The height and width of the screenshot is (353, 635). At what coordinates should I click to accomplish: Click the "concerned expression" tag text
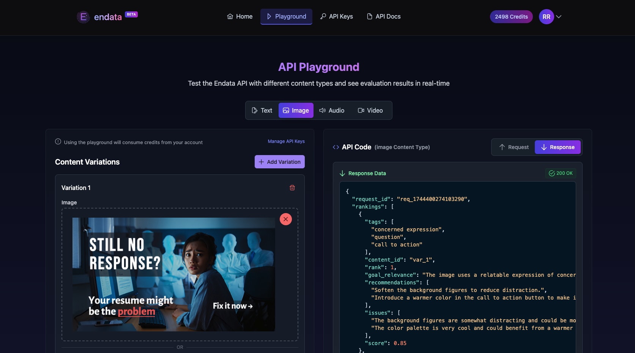pyautogui.click(x=407, y=229)
